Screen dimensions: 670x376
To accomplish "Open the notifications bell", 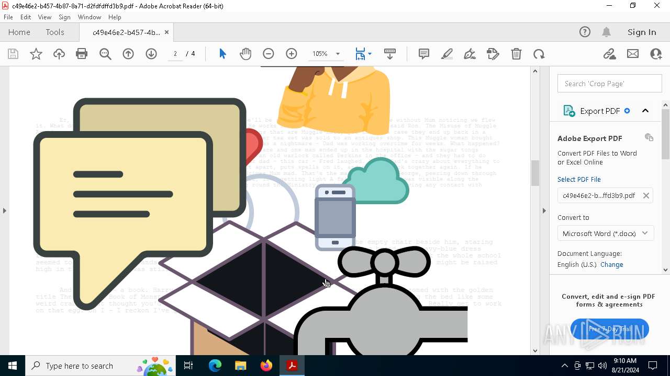I will click(607, 32).
